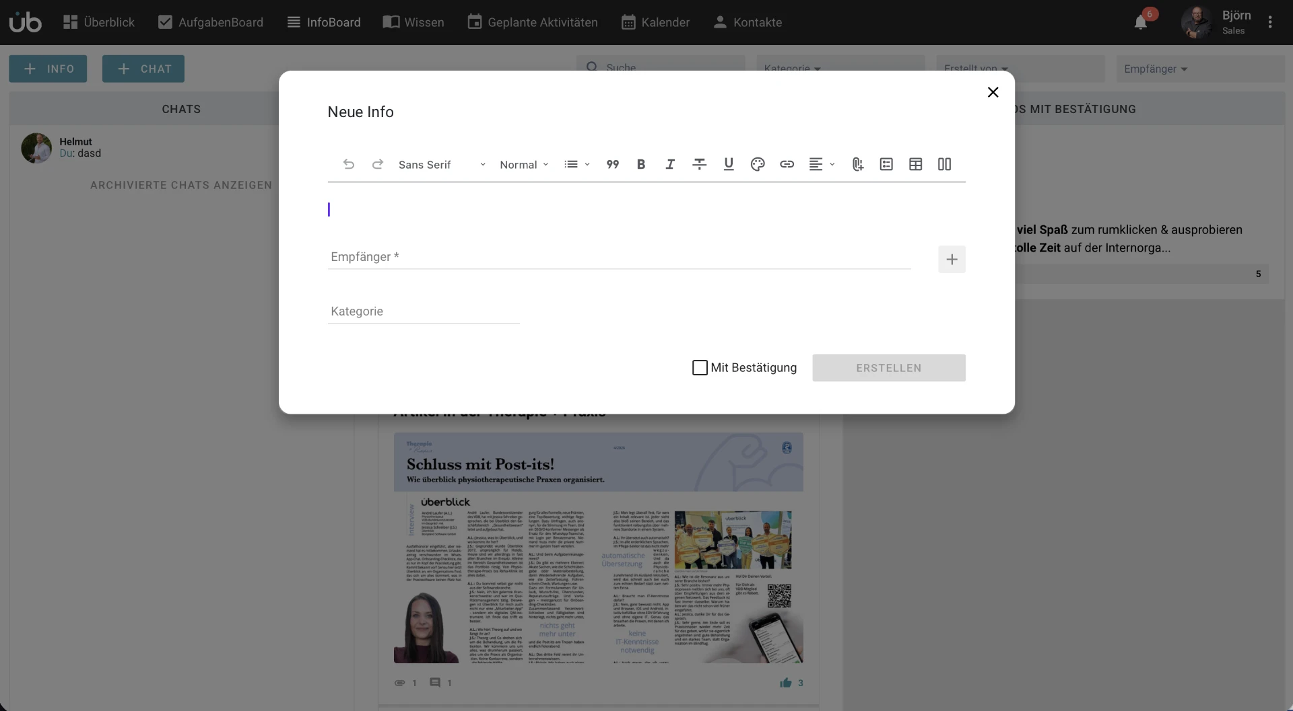The width and height of the screenshot is (1293, 711).
Task: Click the Erstellen button
Action: point(889,368)
